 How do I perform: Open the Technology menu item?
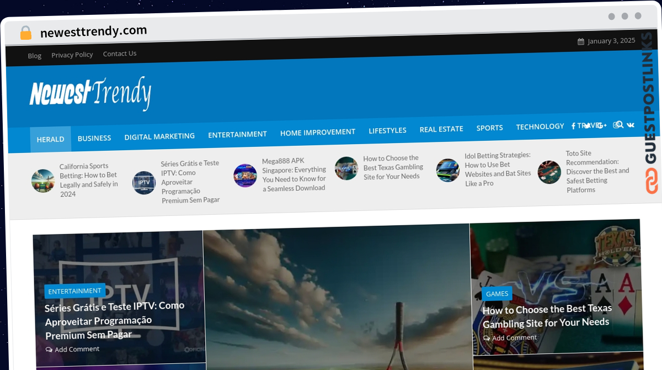click(x=540, y=126)
